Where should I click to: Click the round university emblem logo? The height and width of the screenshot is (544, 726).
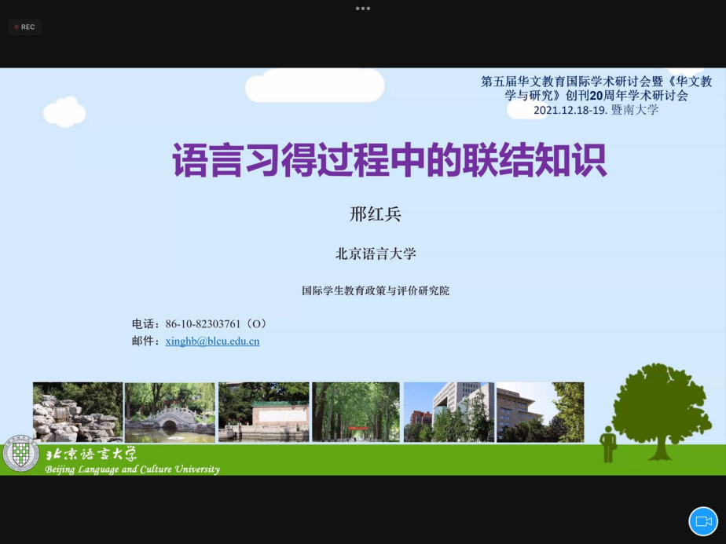click(20, 454)
